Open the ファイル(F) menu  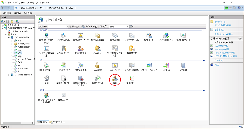[x=7, y=13]
